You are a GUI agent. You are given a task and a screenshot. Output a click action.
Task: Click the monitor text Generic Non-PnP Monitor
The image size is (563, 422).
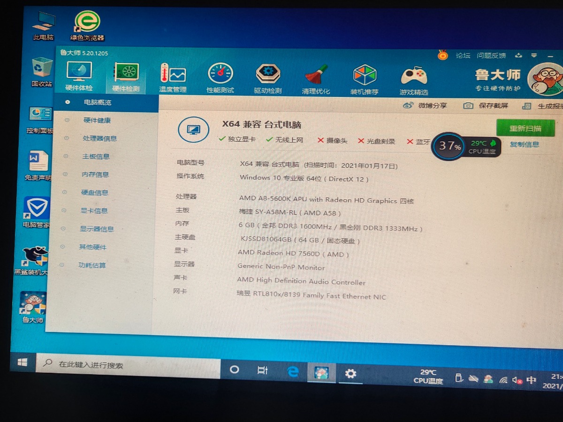click(281, 267)
